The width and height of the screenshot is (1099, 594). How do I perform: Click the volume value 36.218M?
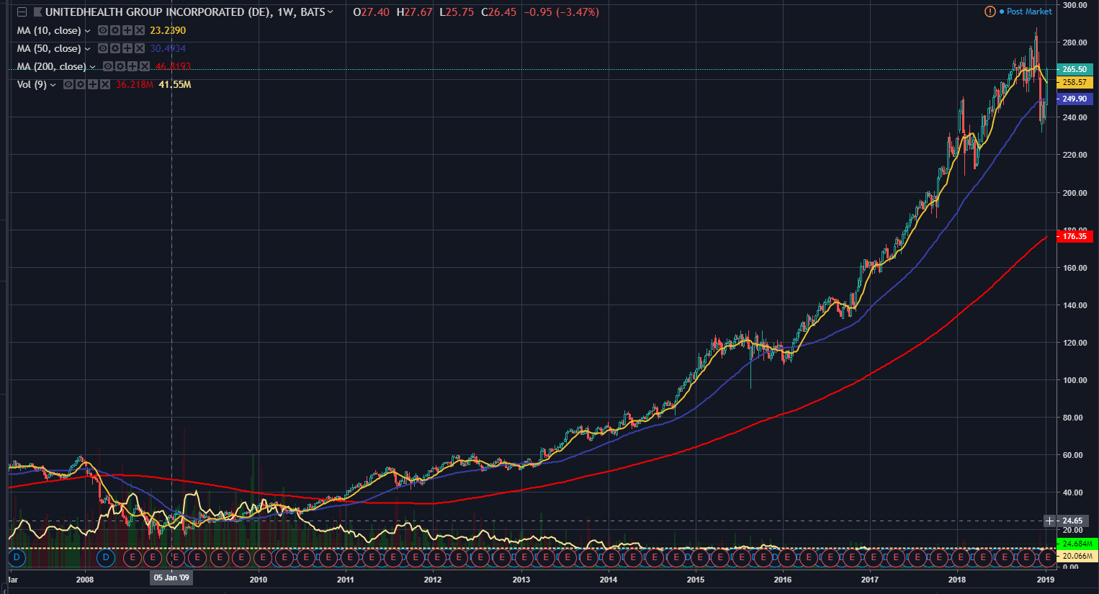[134, 84]
